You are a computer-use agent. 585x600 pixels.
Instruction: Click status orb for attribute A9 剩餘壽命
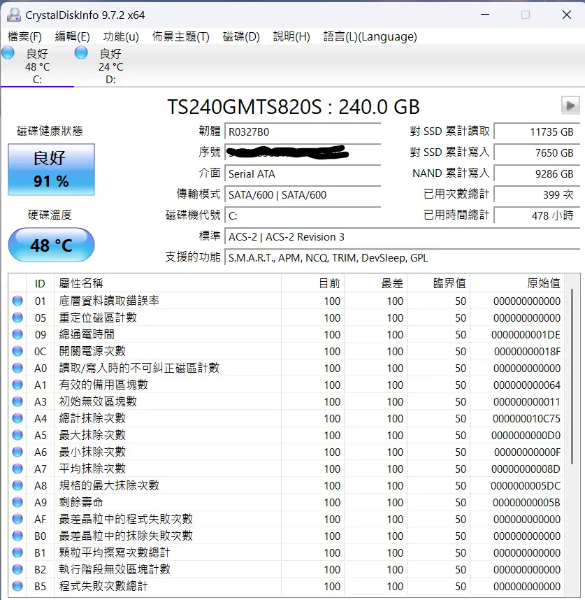17,502
